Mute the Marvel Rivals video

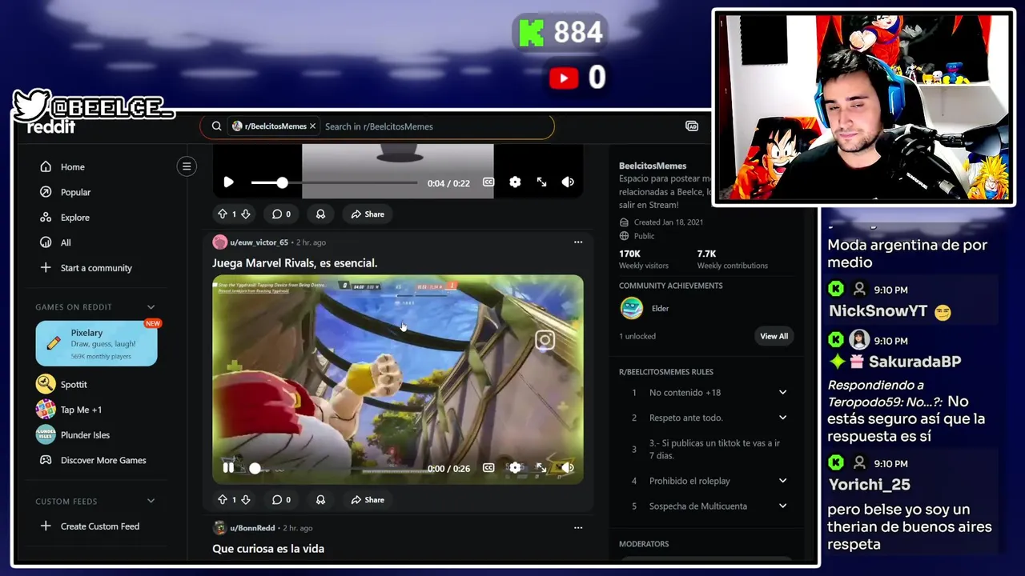click(568, 468)
